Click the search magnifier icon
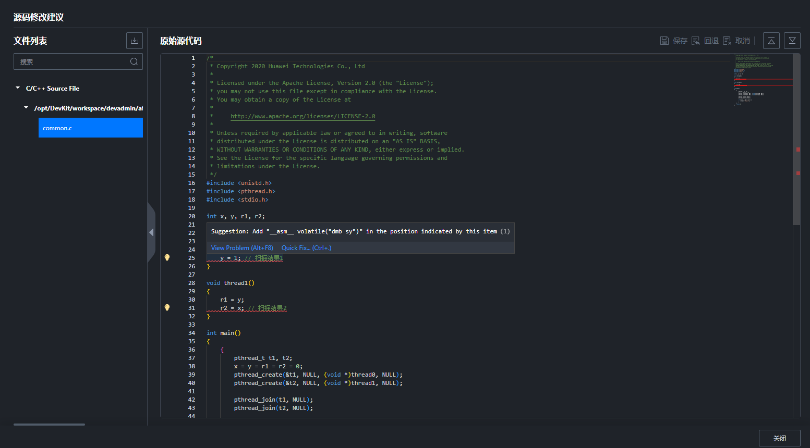810x448 pixels. (134, 61)
